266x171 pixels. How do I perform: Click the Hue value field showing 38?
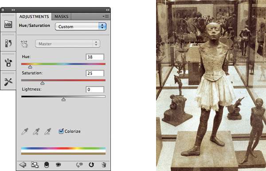pos(95,57)
